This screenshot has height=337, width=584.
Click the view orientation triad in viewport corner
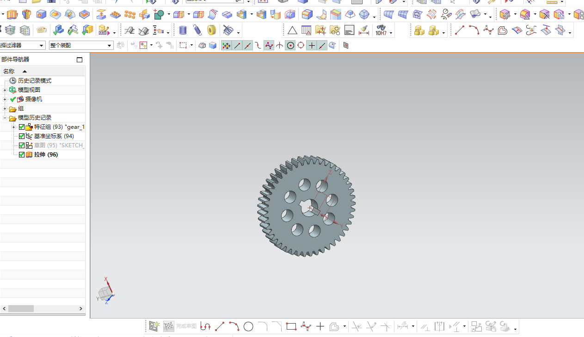point(105,290)
